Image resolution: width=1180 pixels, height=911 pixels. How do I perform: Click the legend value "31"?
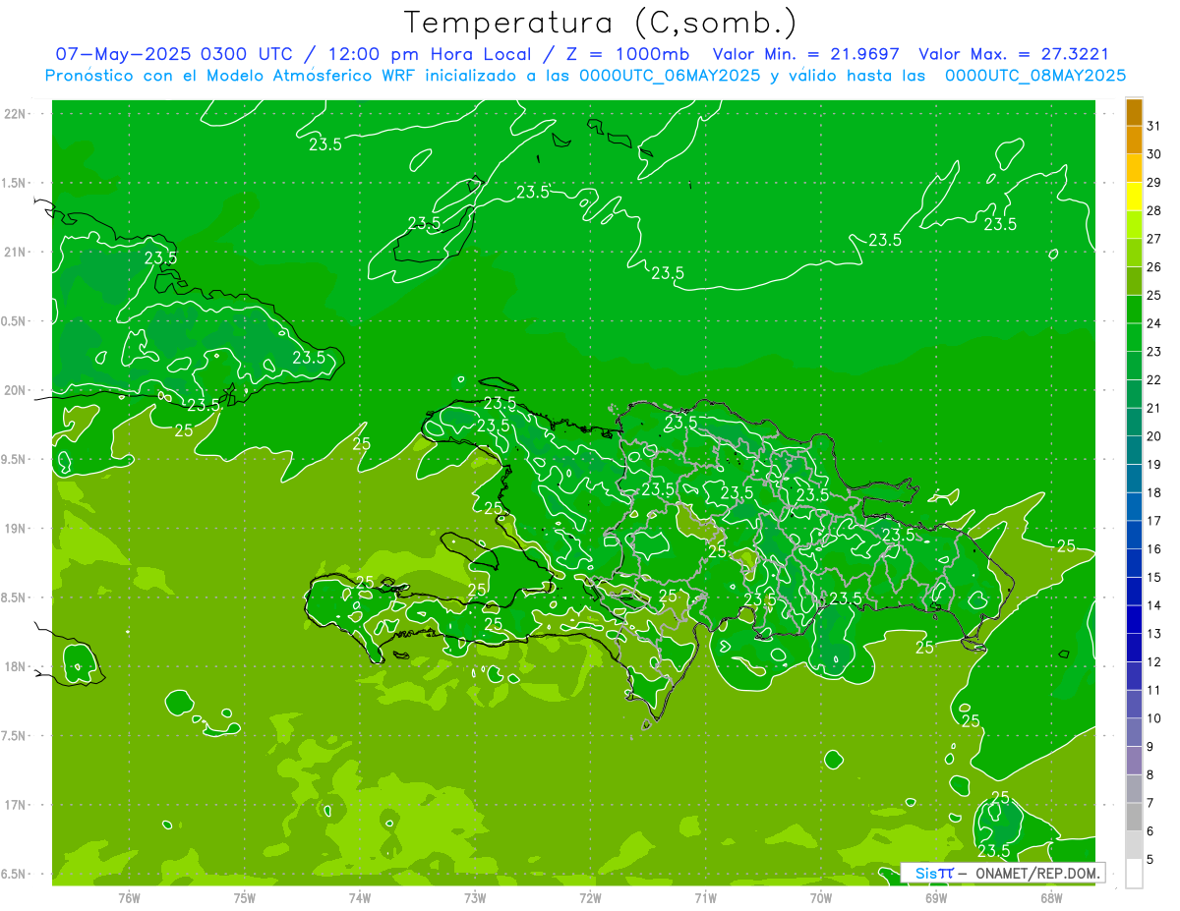1154,126
